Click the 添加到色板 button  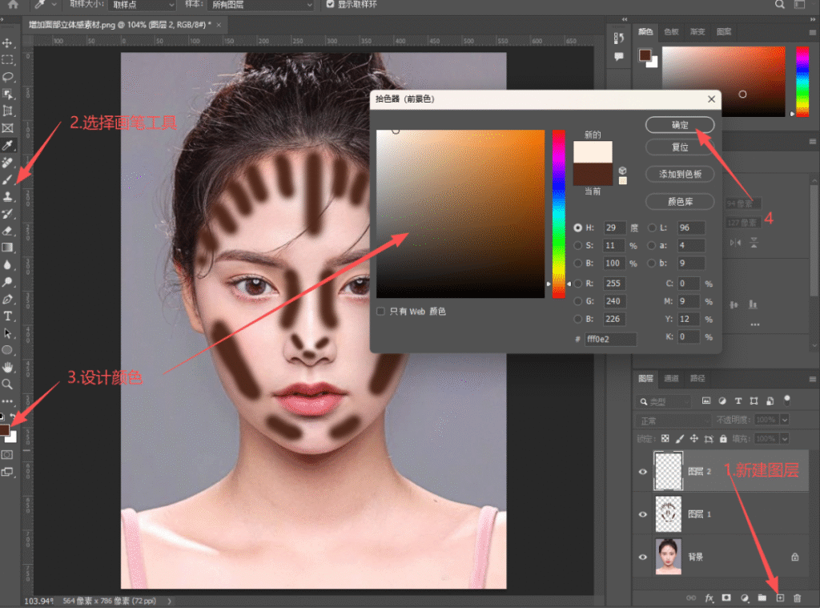[x=680, y=175]
